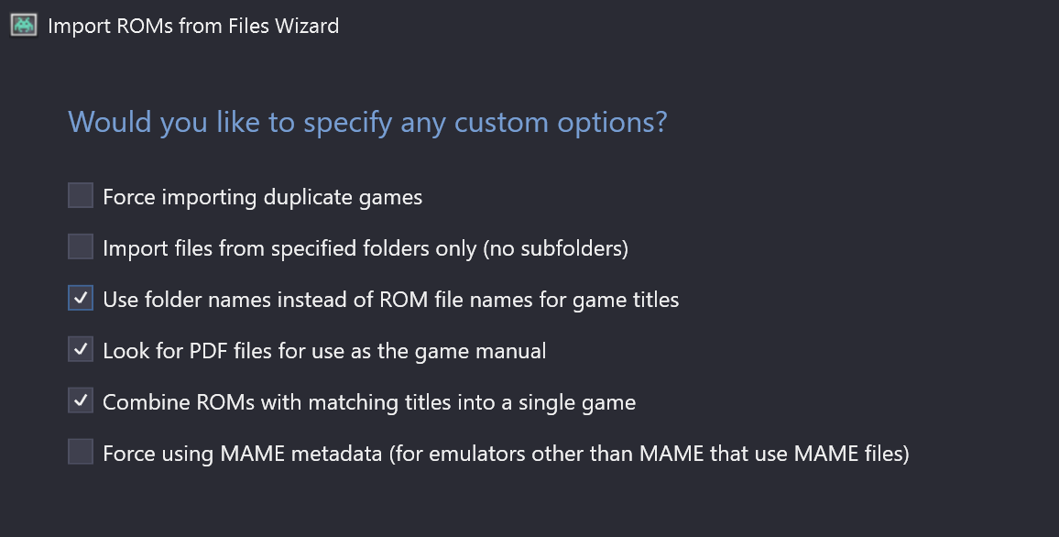Uncheck the Use folder names for game titles box
This screenshot has height=537, width=1059.
tap(81, 298)
